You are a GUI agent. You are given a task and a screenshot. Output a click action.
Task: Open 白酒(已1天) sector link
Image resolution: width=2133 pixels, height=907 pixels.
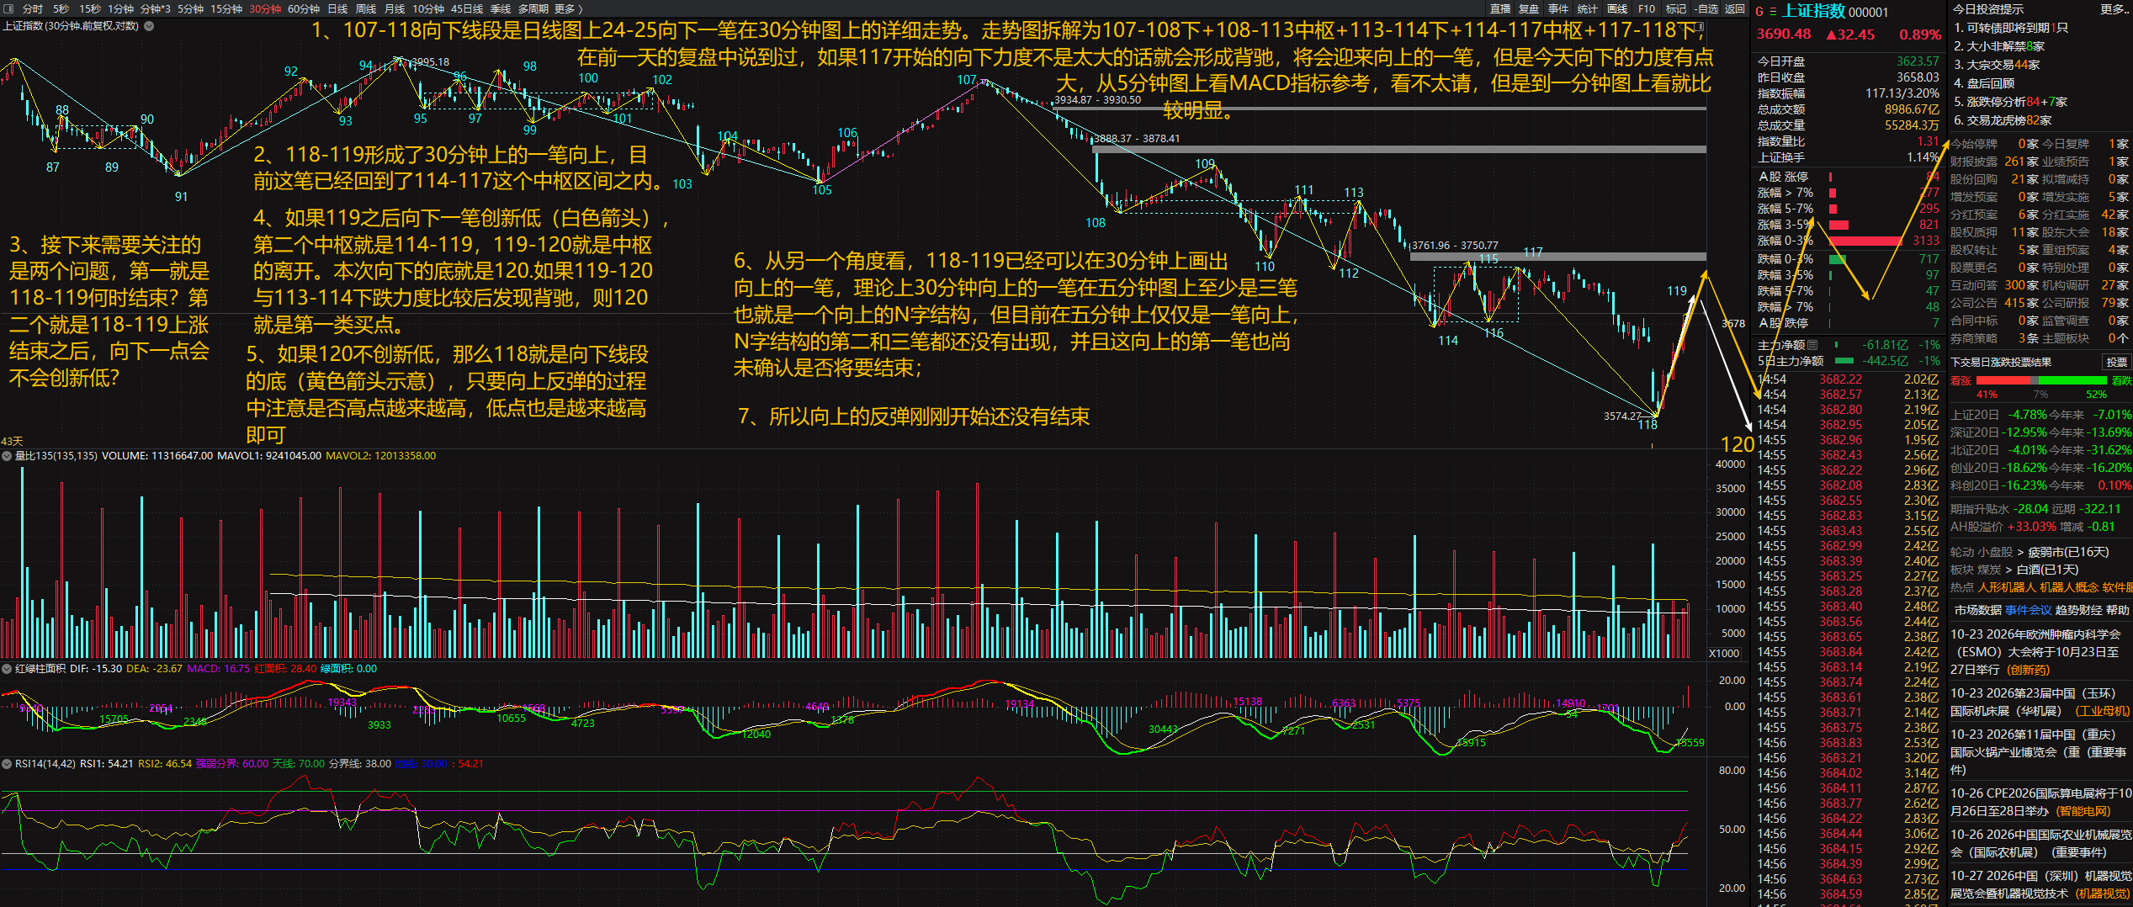(x=2047, y=570)
